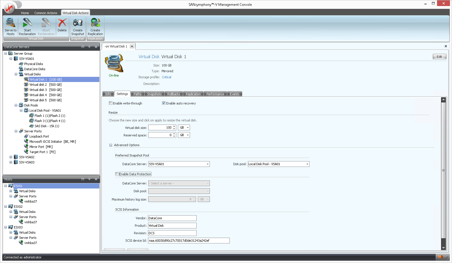
Task: Click the SCSI Vendor input field
Action: pos(172,218)
